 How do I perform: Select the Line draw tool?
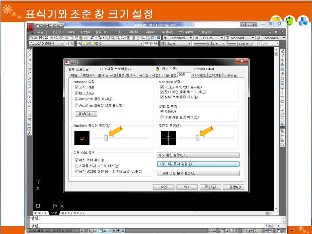pos(29,51)
